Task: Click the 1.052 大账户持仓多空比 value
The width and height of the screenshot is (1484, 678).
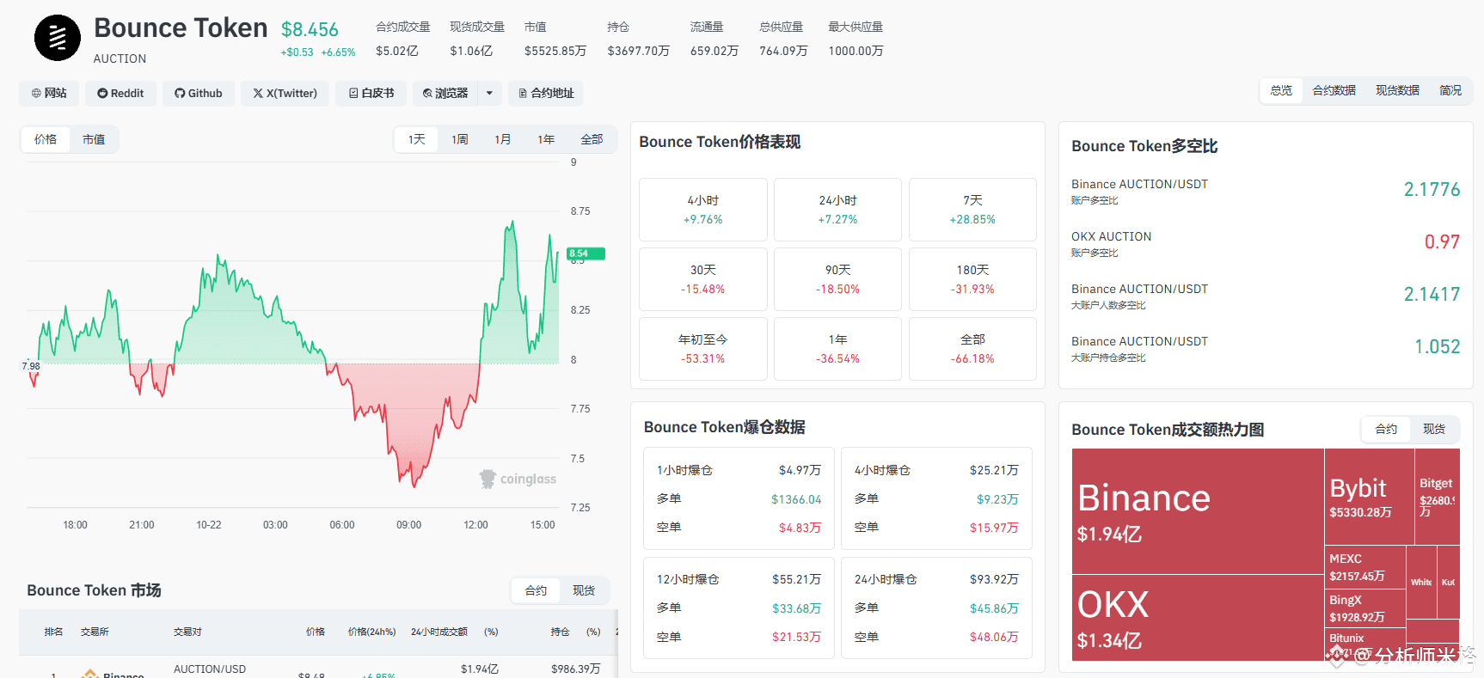Action: (x=1438, y=346)
